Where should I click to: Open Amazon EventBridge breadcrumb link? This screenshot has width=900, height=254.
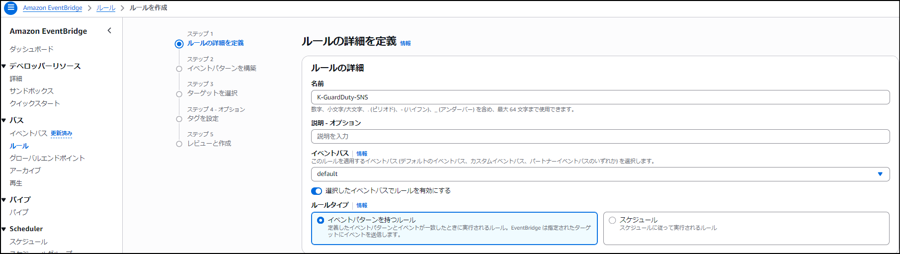pyautogui.click(x=53, y=8)
